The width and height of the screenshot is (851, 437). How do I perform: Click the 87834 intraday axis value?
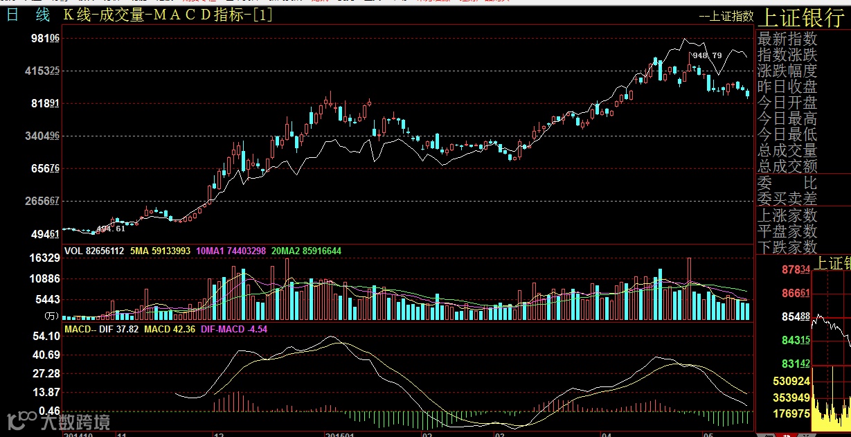coord(796,269)
